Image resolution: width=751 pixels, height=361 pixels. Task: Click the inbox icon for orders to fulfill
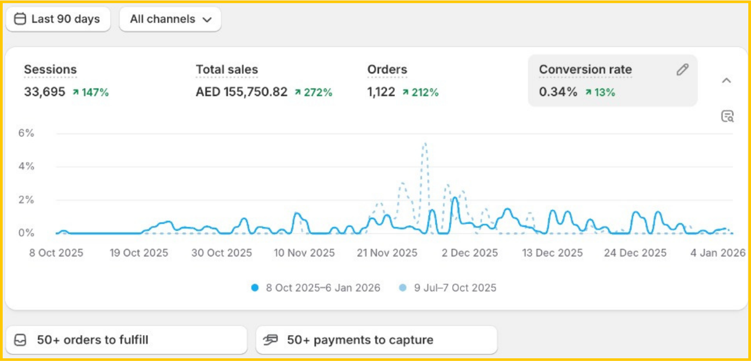pyautogui.click(x=20, y=340)
